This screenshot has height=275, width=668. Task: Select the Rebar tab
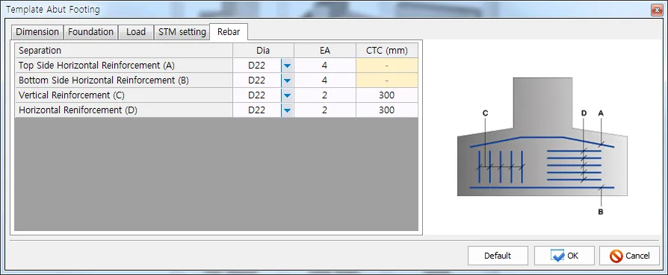pyautogui.click(x=229, y=32)
